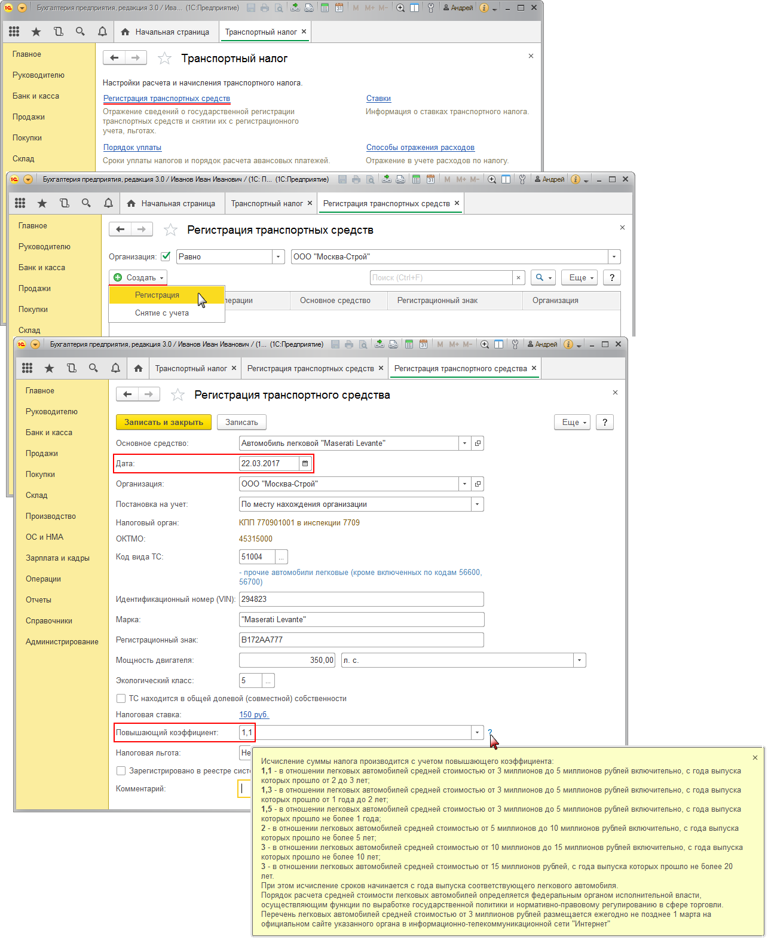Open linked Организация item icon in form
Screen dimensions: 768x939
click(x=478, y=484)
